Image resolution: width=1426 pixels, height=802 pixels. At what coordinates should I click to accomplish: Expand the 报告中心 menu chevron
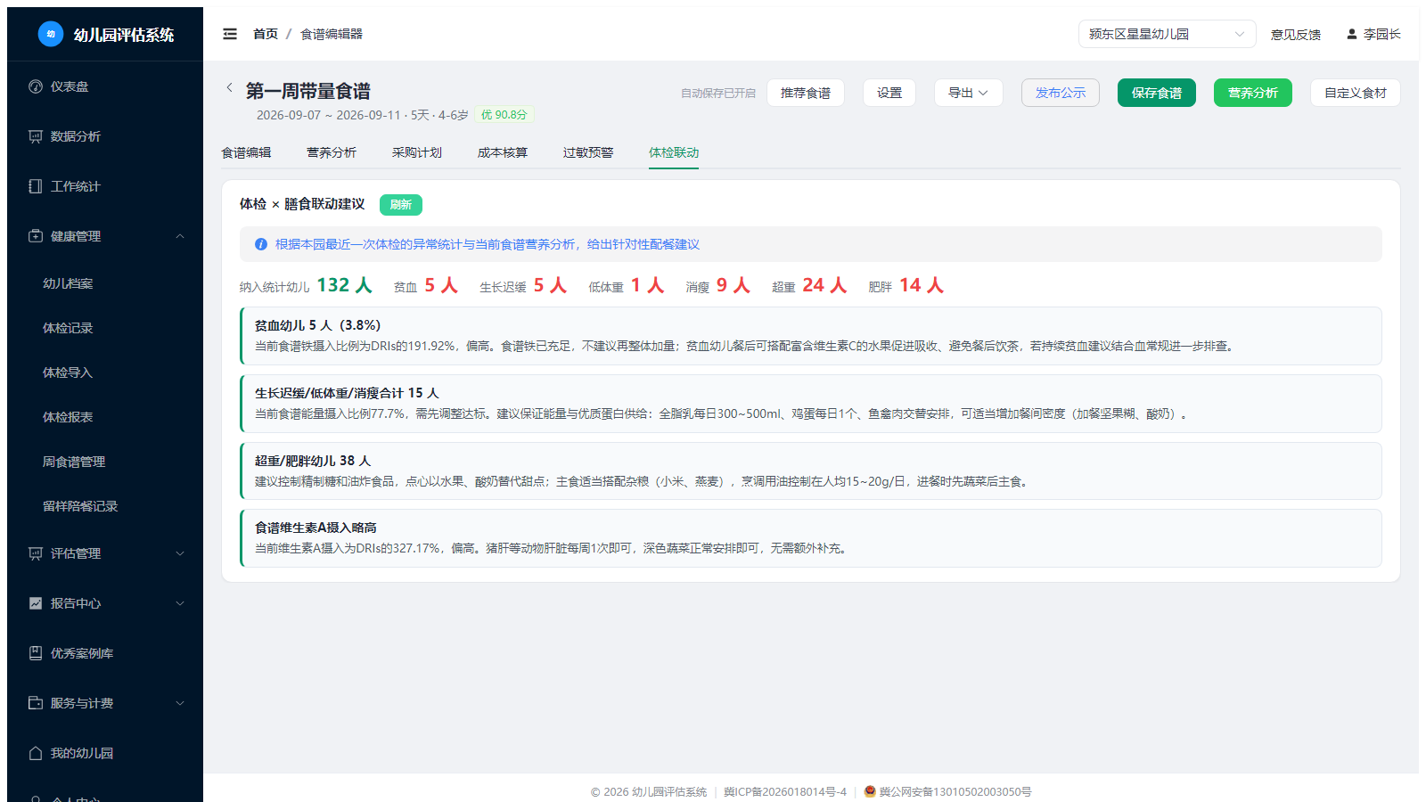180,603
